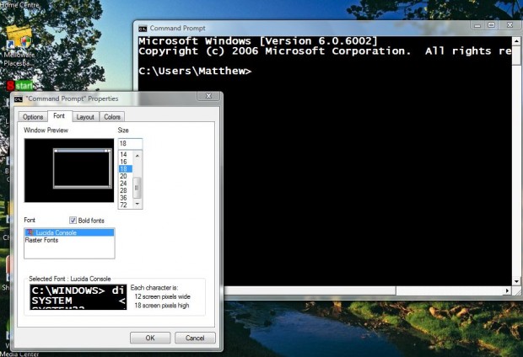
Task: Choose font size 72
Action: (x=124, y=205)
